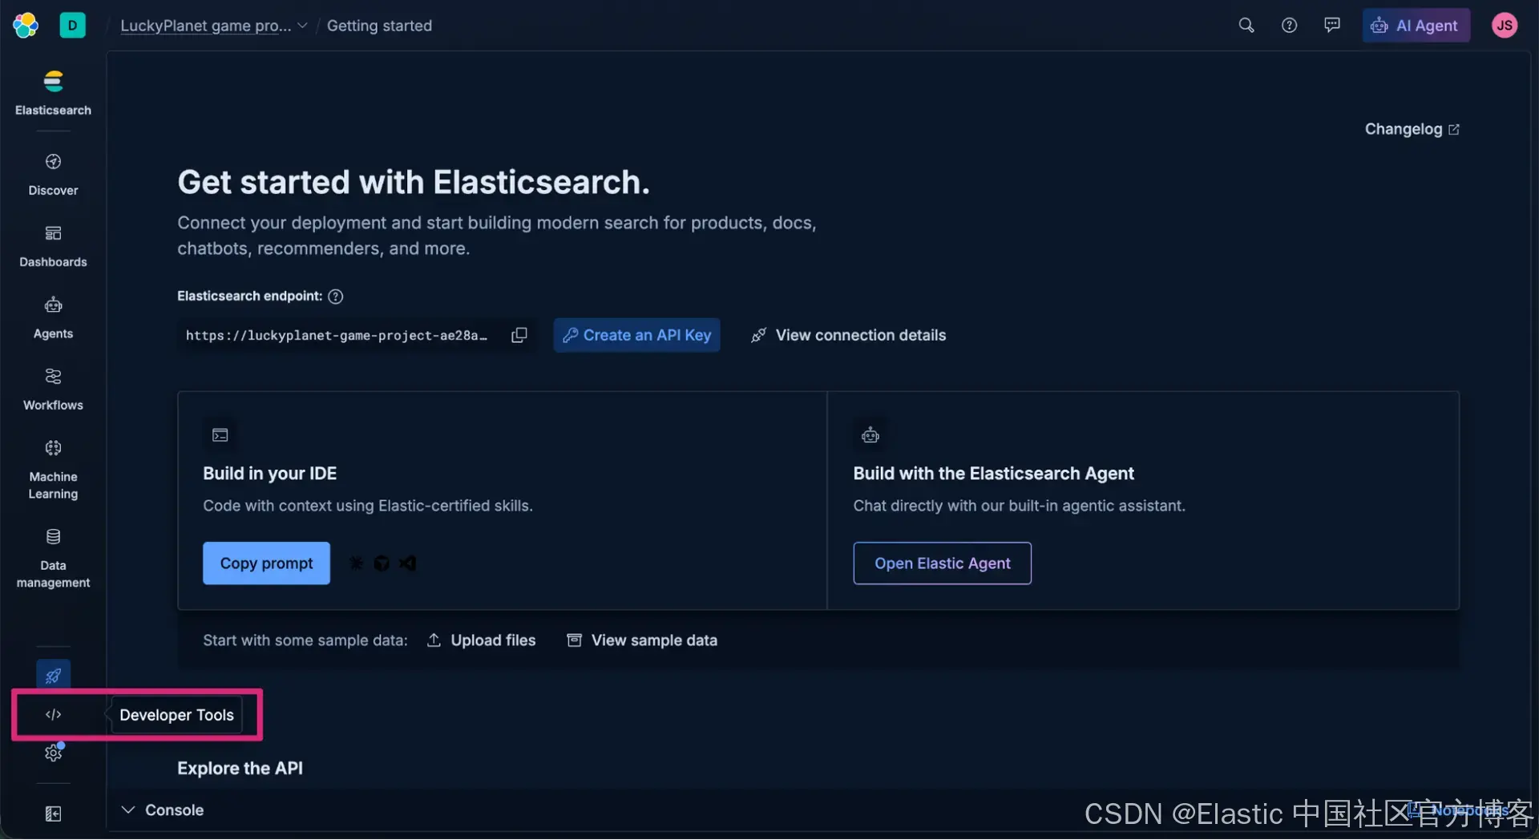Click Upload files
Image resolution: width=1539 pixels, height=840 pixels.
coord(481,640)
